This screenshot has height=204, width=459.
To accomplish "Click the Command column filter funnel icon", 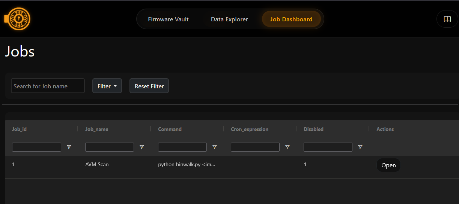I will [214, 147].
